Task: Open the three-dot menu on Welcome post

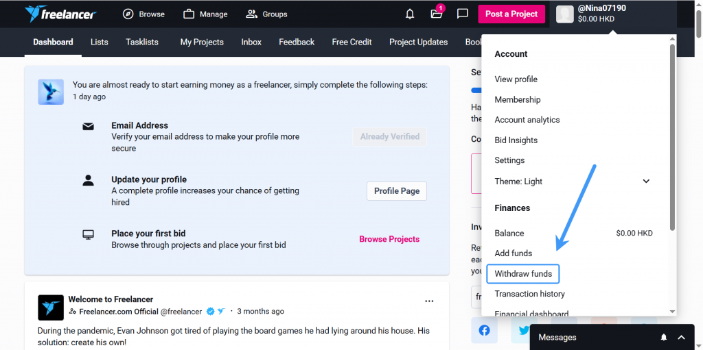Action: [429, 301]
